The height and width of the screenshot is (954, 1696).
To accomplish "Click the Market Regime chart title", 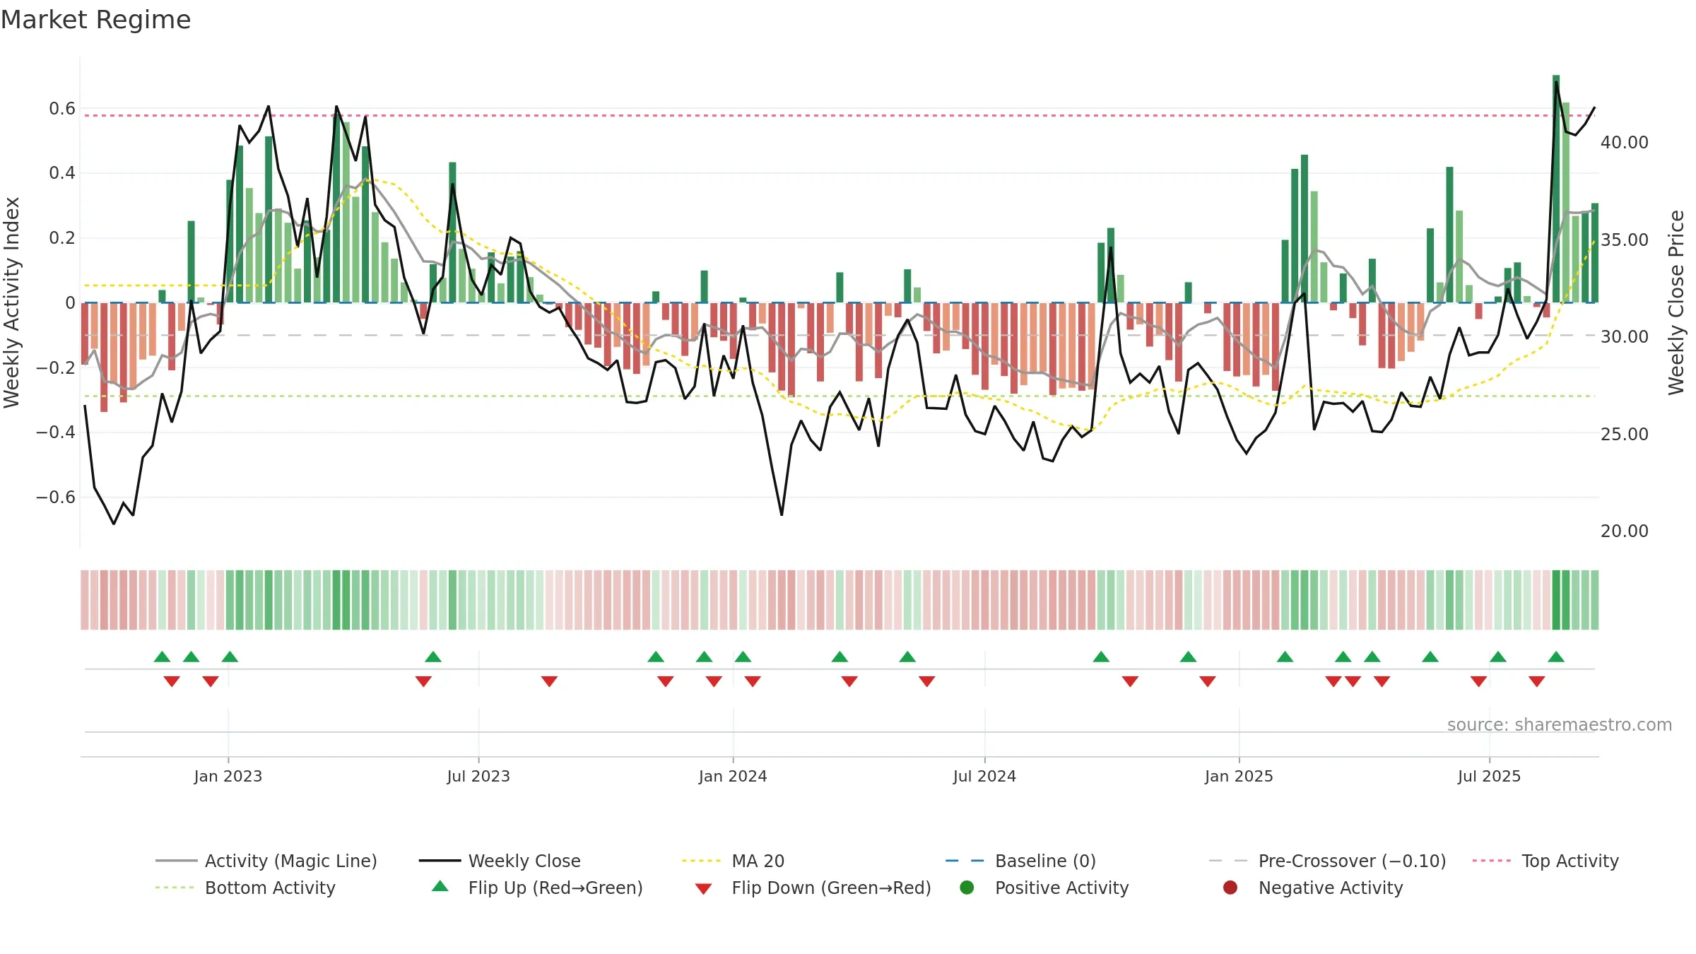I will coord(95,20).
